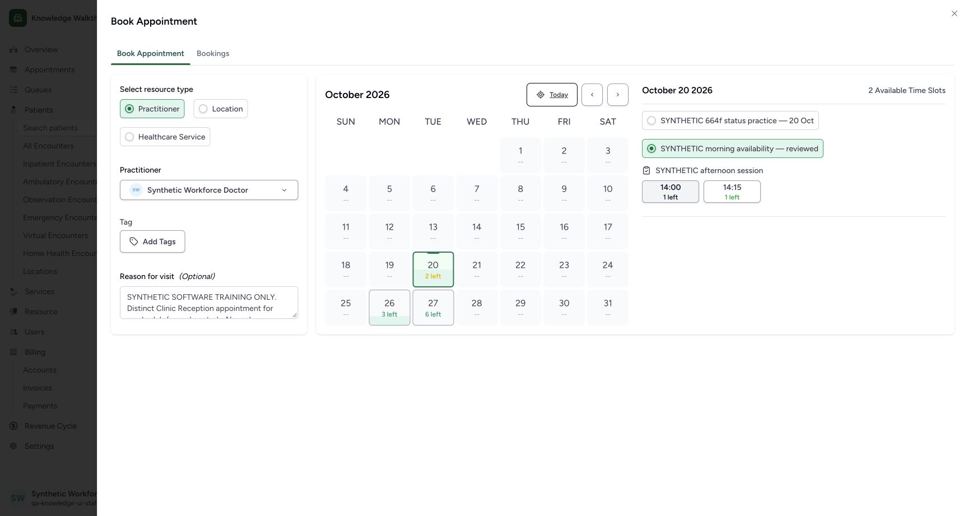Switch to the Bookings tab
This screenshot has width=968, height=516.
coord(213,53)
